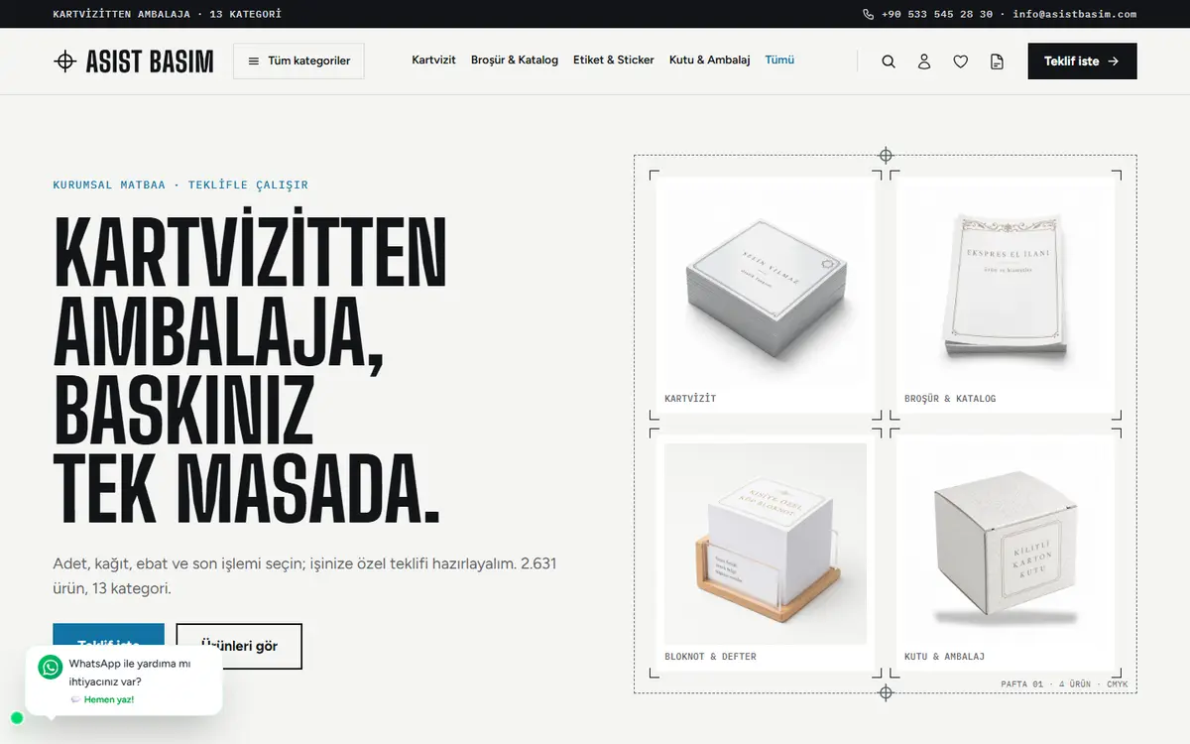
Task: Open the quote list document icon
Action: (x=997, y=62)
